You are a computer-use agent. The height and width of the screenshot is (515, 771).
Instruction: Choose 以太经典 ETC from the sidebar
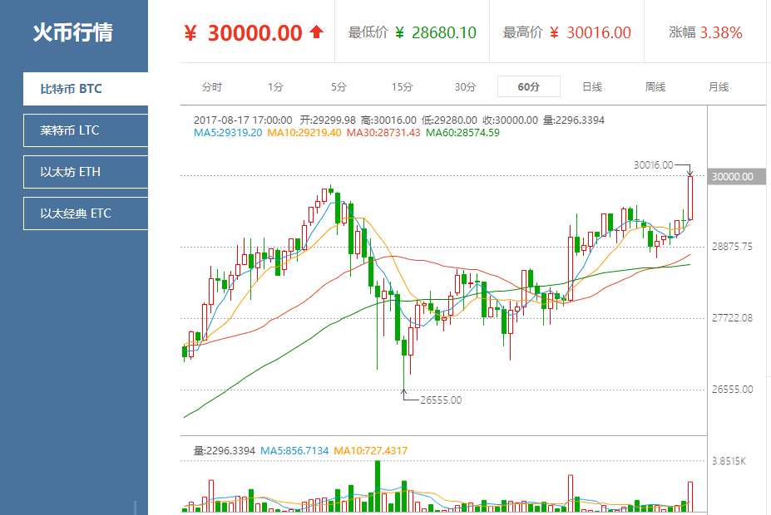point(86,213)
